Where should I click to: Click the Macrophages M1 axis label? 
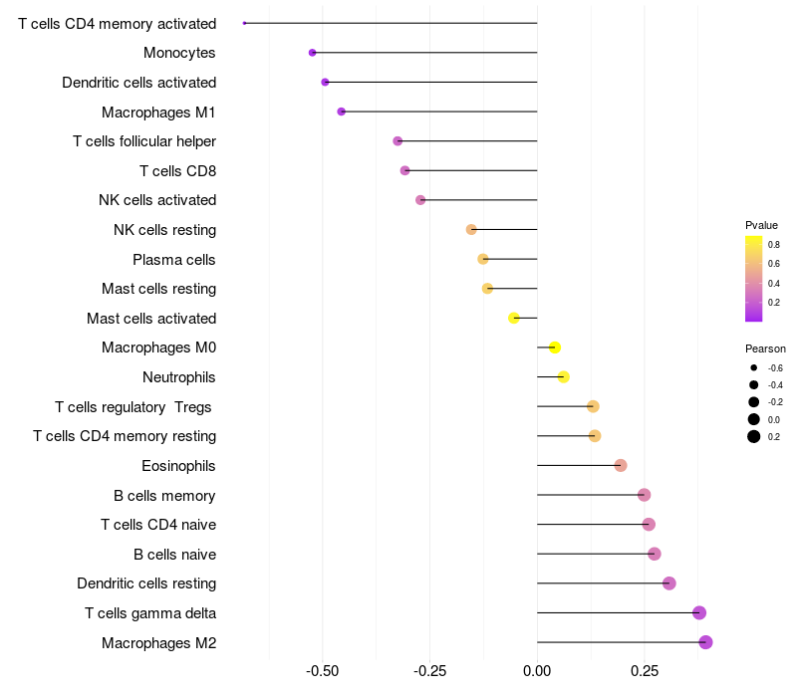(x=158, y=113)
